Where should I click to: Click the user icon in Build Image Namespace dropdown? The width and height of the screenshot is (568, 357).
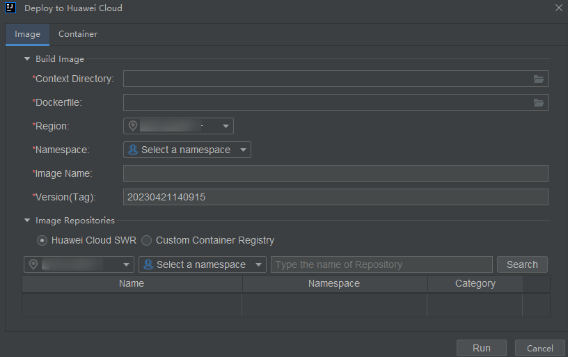(133, 150)
